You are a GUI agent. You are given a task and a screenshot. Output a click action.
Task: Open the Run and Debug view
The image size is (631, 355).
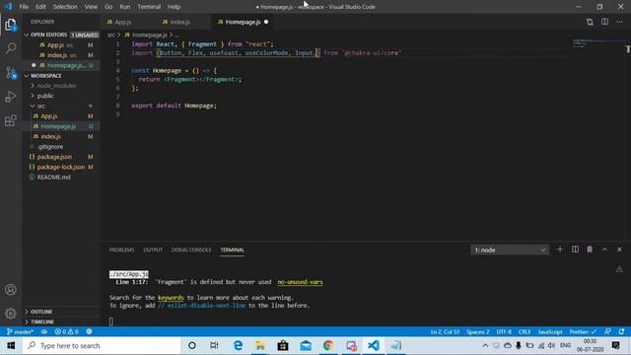11,97
